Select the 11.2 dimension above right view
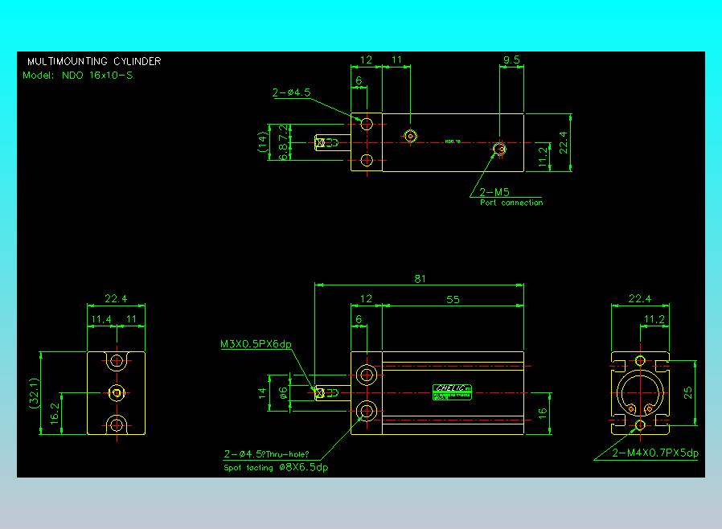The height and width of the screenshot is (529, 722). coord(654,319)
